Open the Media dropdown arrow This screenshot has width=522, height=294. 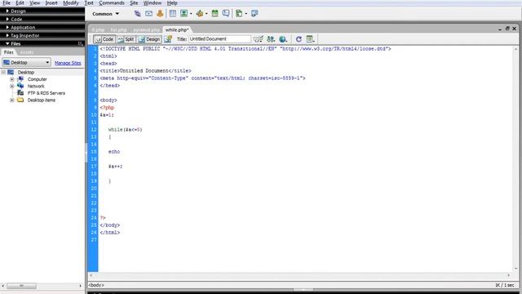(206, 14)
